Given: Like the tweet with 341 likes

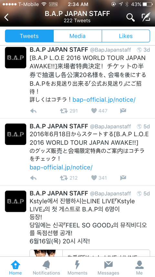Looking at the screenshot, I should click(x=94, y=178).
